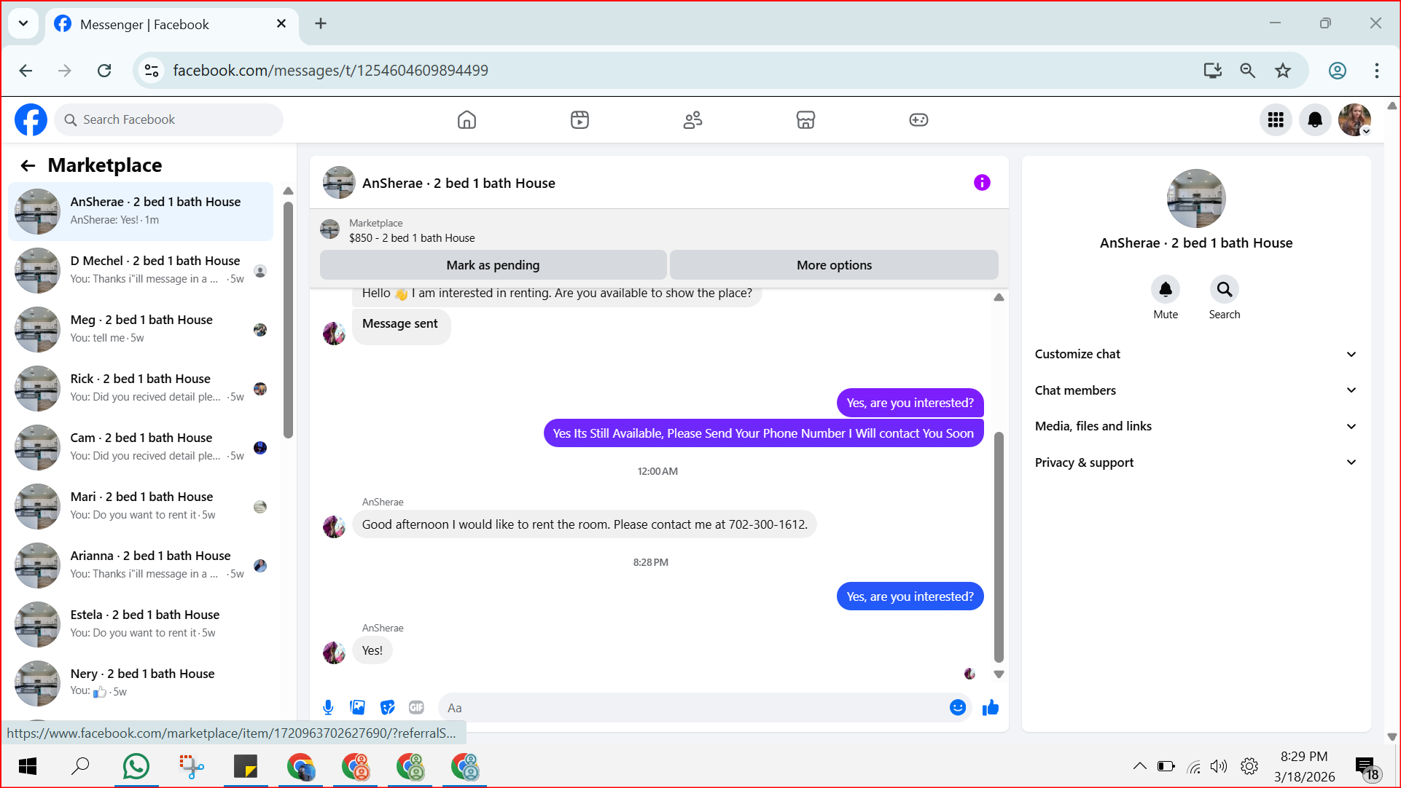Expand Customize chat section

coord(1195,354)
